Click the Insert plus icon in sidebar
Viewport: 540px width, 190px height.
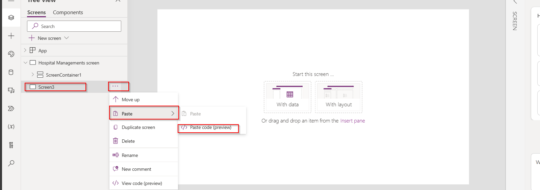[11, 36]
